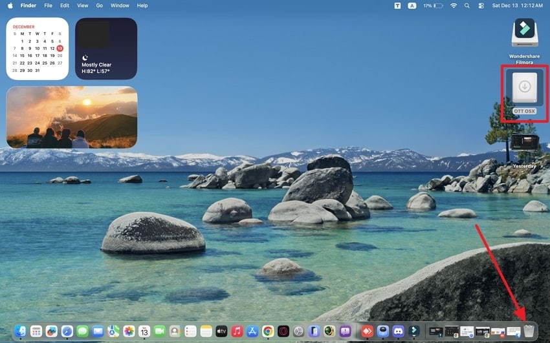
Task: Launch Notes from the Dock
Action: pos(206,331)
